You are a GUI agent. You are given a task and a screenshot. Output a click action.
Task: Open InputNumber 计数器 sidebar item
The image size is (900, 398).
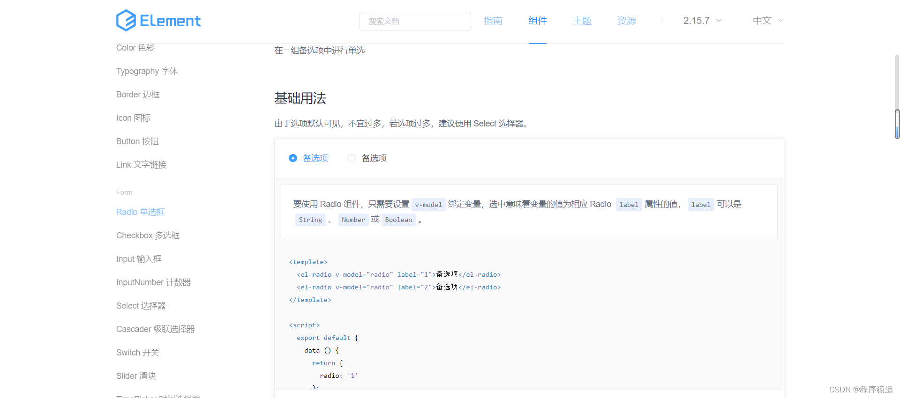point(153,282)
